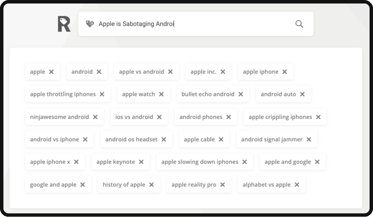
Task: Remove the 'android' tag
Action: pyautogui.click(x=99, y=71)
